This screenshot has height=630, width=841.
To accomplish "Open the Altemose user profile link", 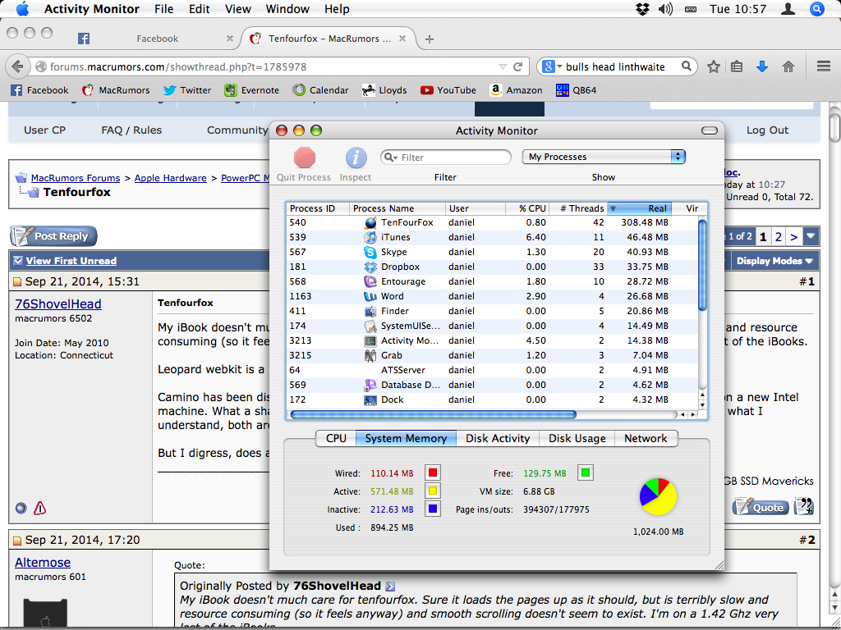I will click(x=43, y=562).
